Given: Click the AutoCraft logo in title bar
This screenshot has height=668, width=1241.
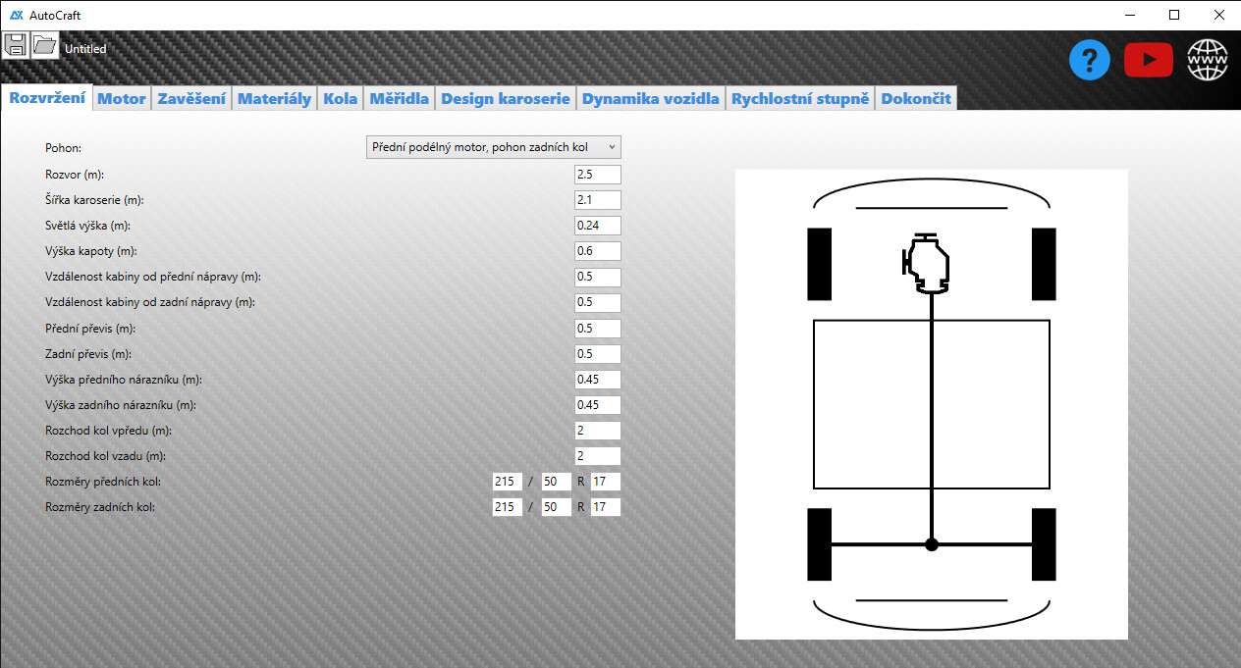Looking at the screenshot, I should pyautogui.click(x=16, y=15).
